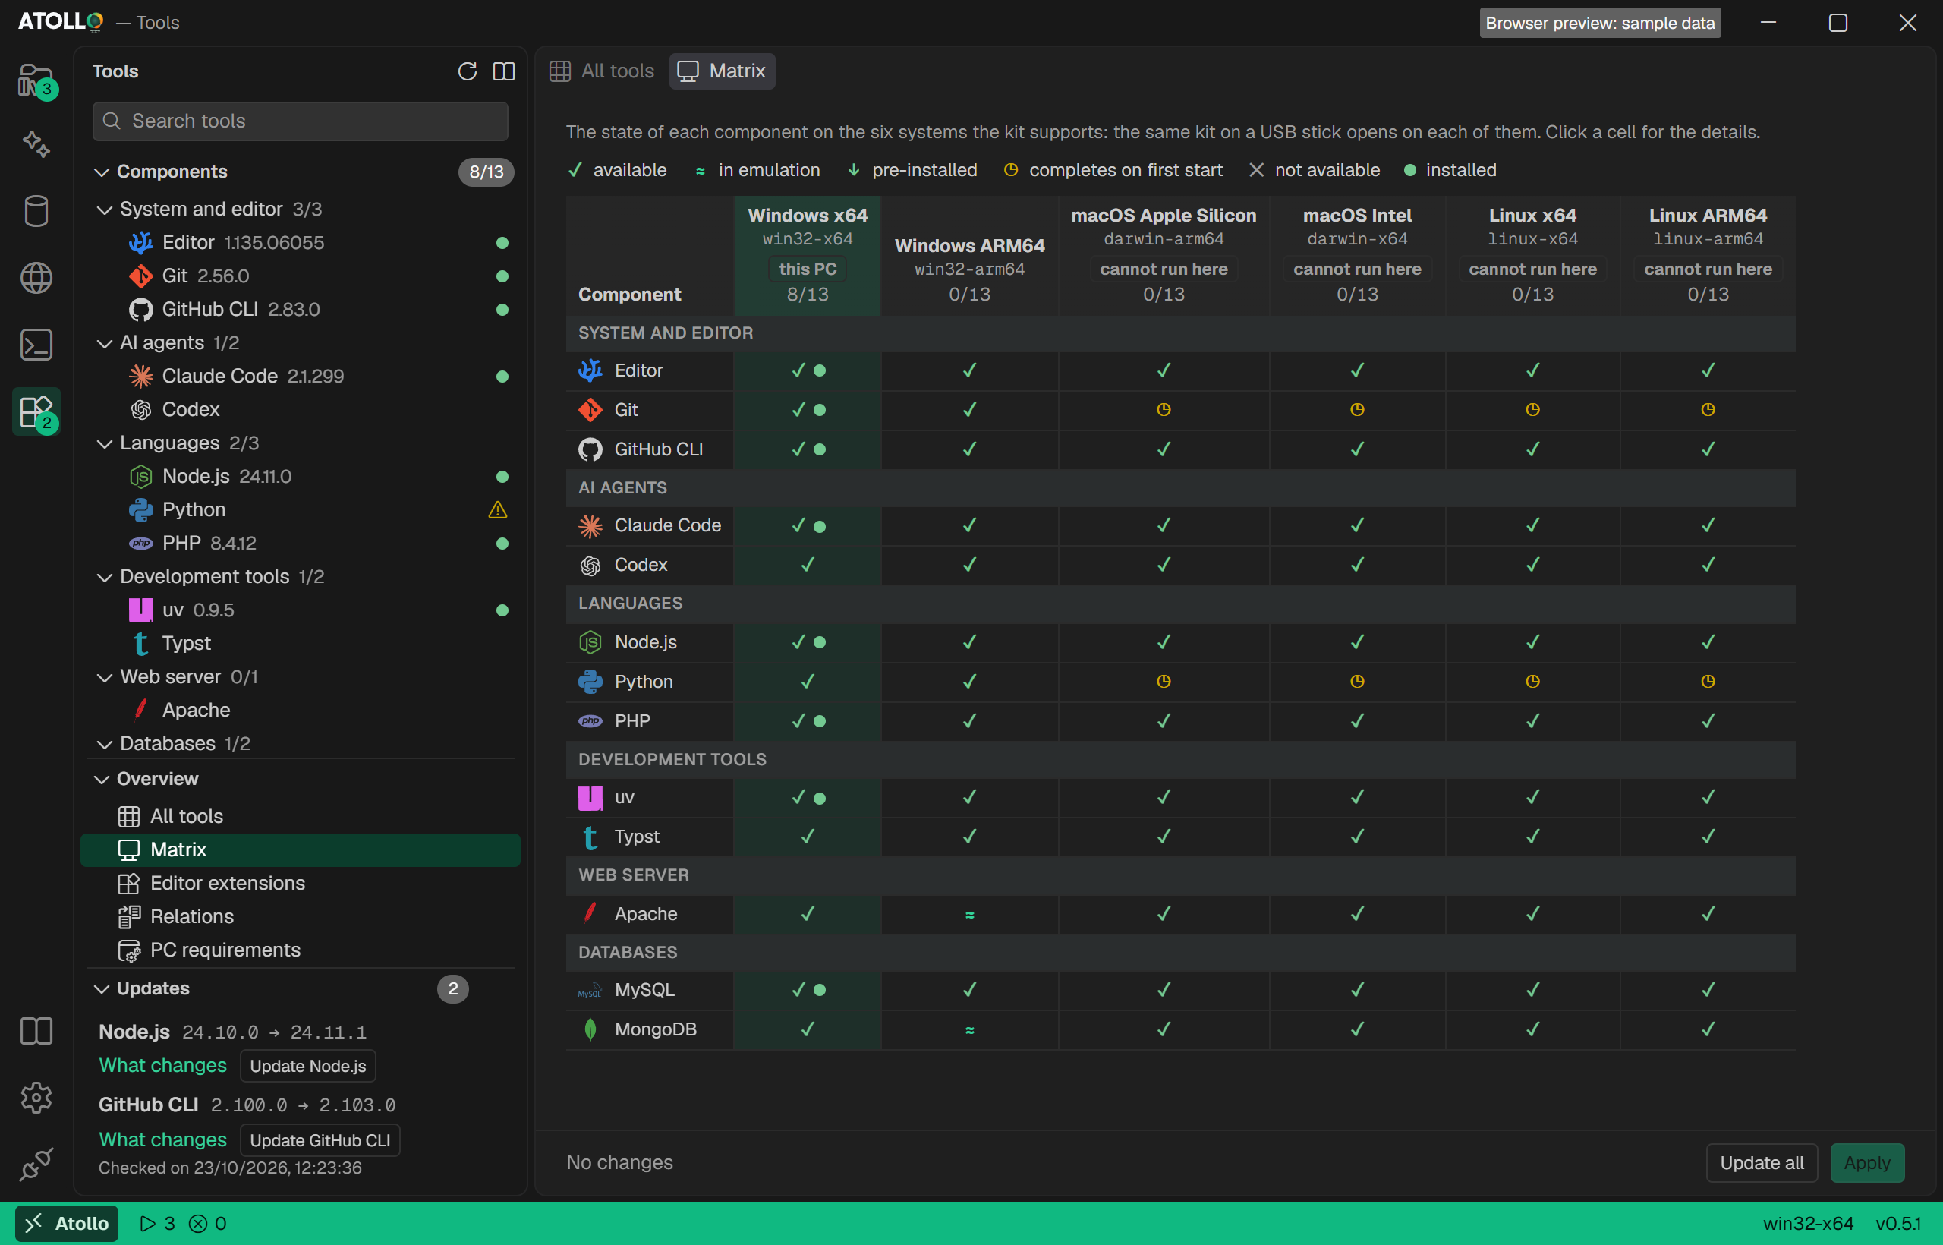This screenshot has width=1943, height=1245.
Task: Switch to the All tools tab
Action: [x=602, y=71]
